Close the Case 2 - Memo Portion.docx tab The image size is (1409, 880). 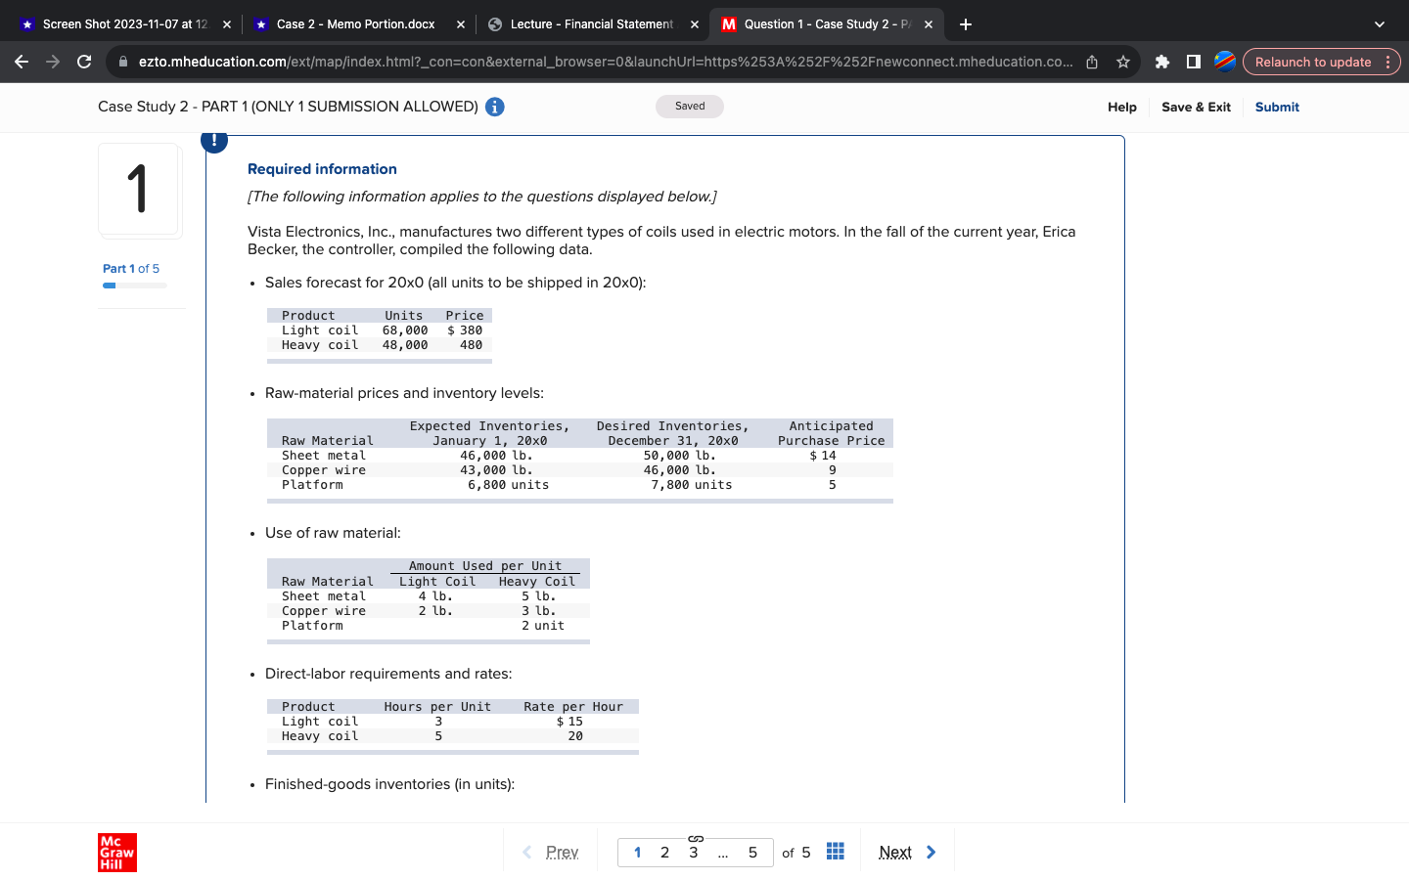[461, 24]
